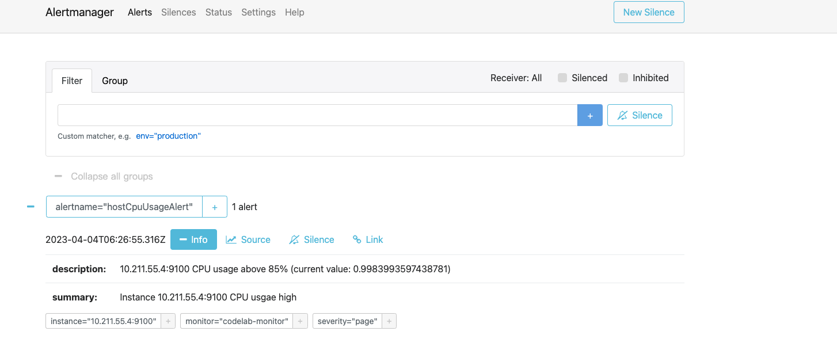Image resolution: width=837 pixels, height=354 pixels.
Task: Collapse all groups
Action: tap(104, 176)
